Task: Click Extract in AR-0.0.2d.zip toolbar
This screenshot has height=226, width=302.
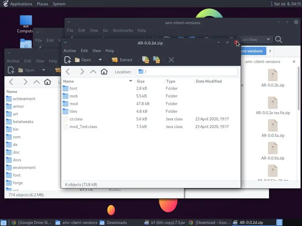Action: coord(122,60)
